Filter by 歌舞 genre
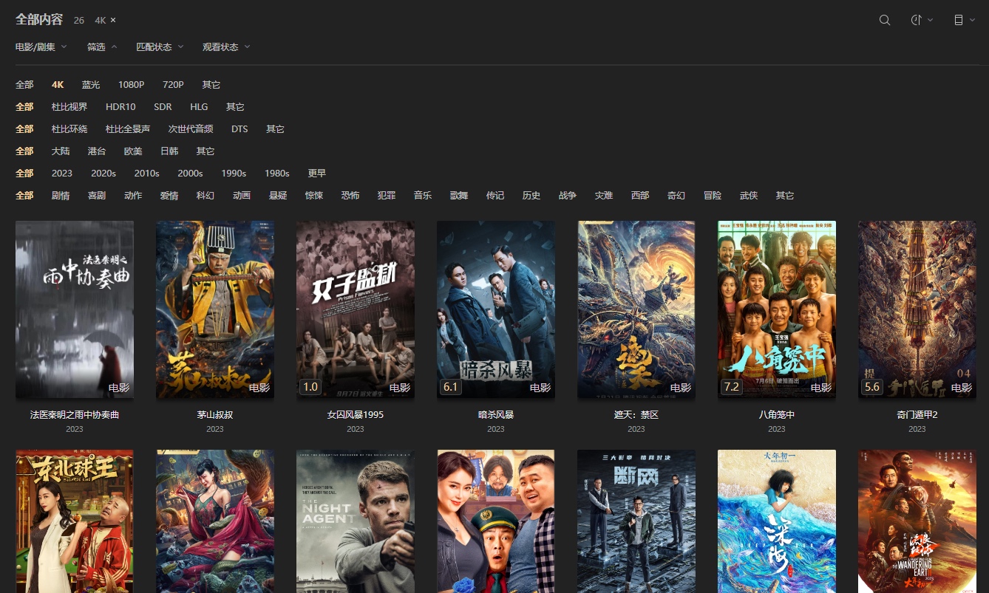989x593 pixels. [x=459, y=196]
